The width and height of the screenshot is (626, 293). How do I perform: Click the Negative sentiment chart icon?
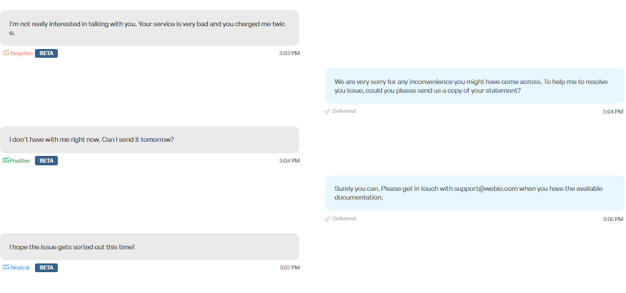(x=5, y=53)
